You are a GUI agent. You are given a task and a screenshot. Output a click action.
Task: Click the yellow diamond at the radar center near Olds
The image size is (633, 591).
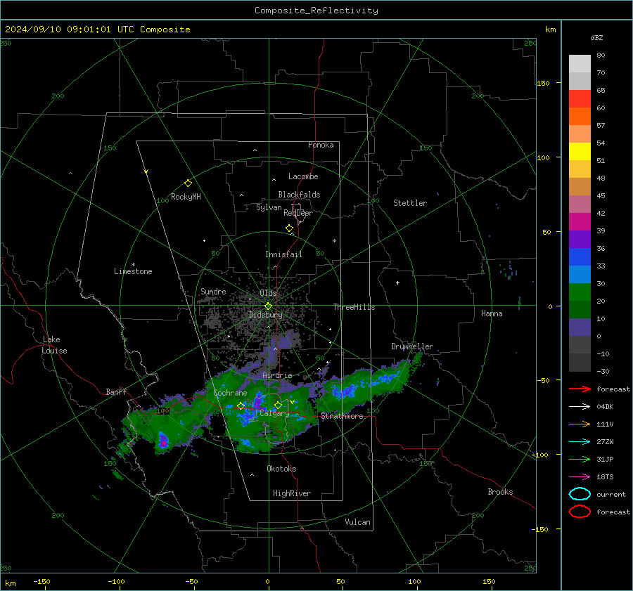[x=268, y=306]
